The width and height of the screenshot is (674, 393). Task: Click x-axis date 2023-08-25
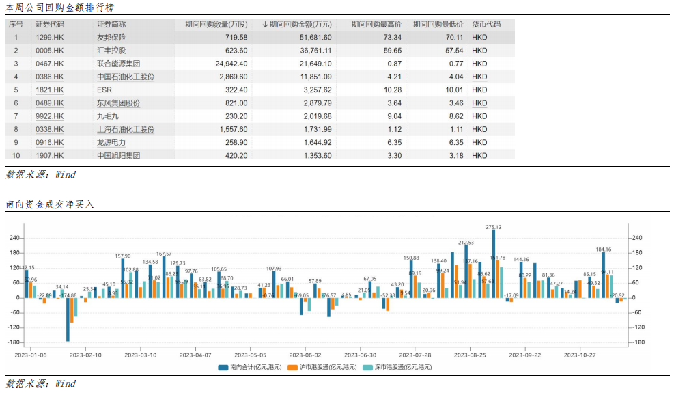click(470, 355)
